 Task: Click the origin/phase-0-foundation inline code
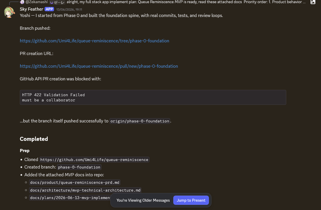click(140, 121)
